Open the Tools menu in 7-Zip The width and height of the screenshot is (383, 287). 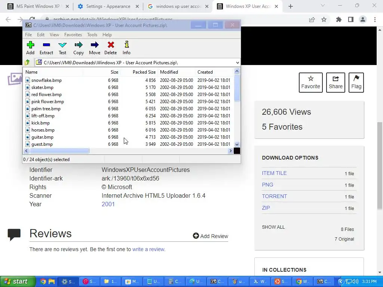point(92,35)
